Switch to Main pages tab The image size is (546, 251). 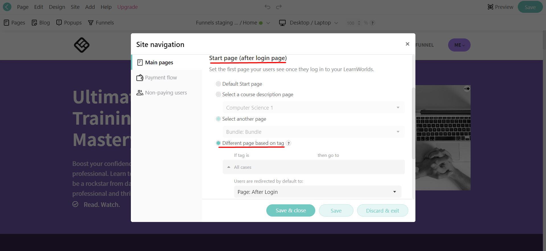tap(167, 62)
